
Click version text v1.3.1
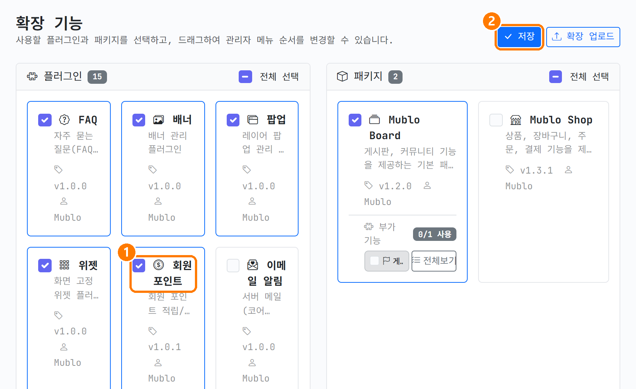pos(536,170)
